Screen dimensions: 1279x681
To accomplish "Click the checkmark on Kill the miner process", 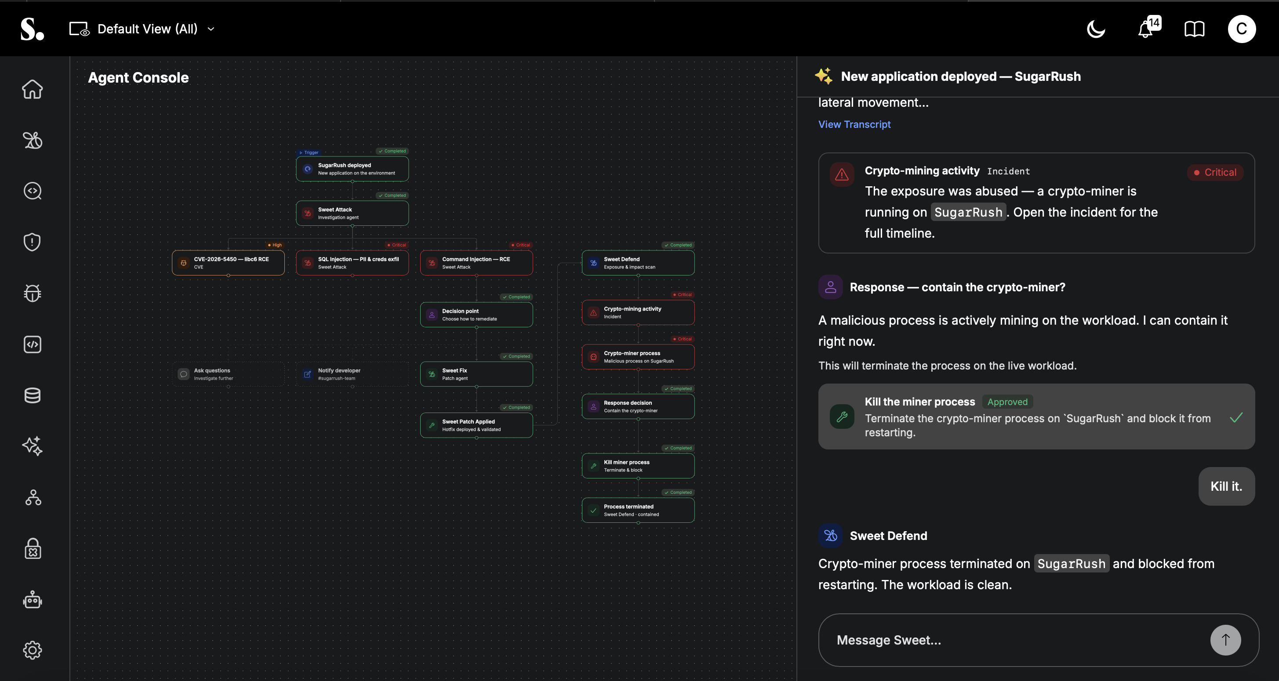I will coord(1236,417).
